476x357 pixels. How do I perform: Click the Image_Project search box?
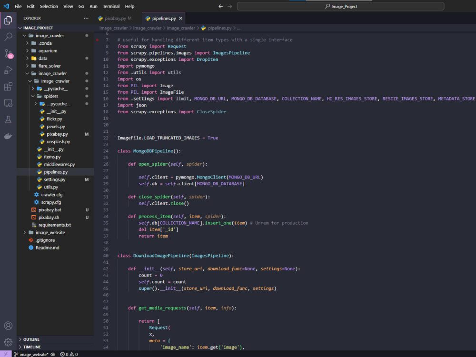[x=340, y=7]
